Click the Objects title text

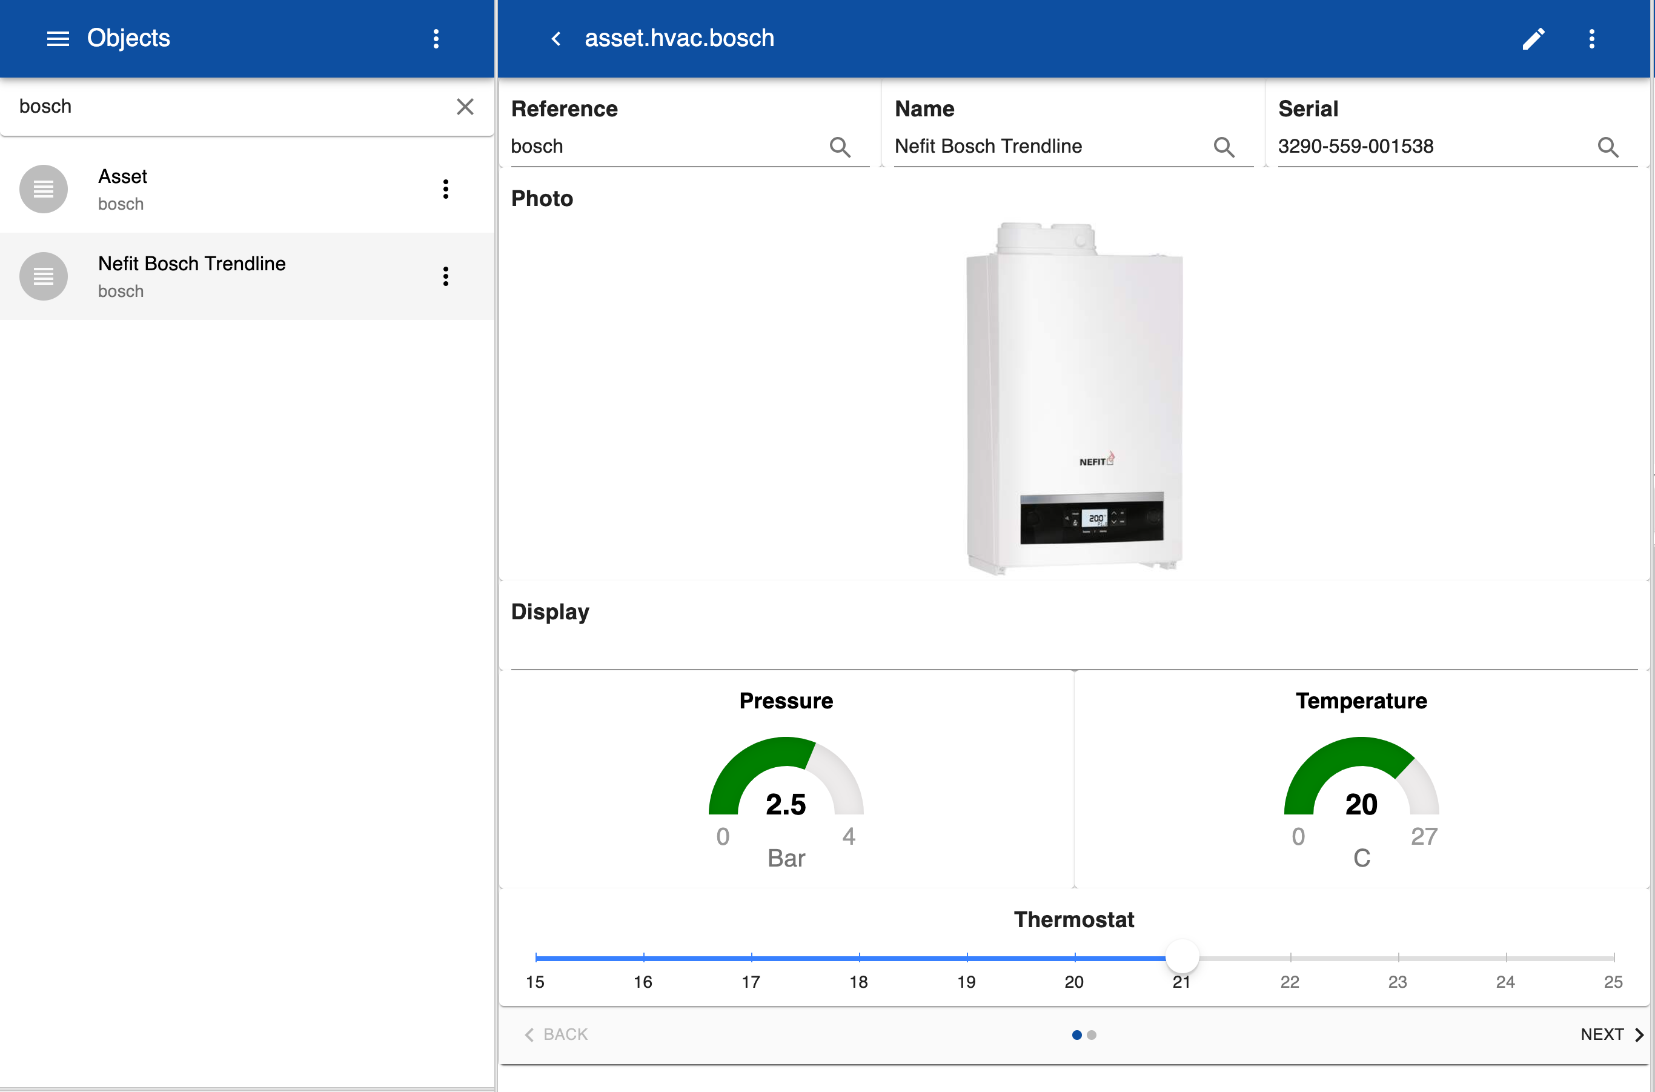pos(128,38)
